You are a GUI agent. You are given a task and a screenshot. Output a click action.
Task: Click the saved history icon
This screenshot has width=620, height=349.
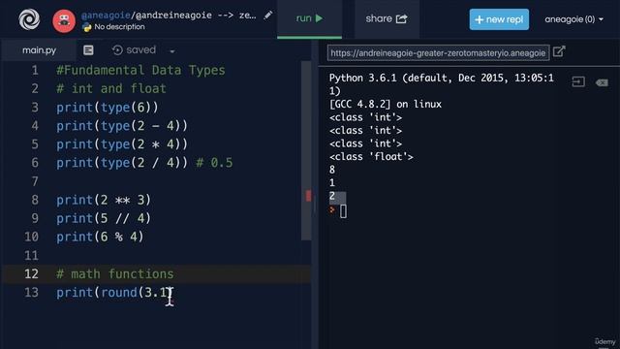[x=117, y=49]
